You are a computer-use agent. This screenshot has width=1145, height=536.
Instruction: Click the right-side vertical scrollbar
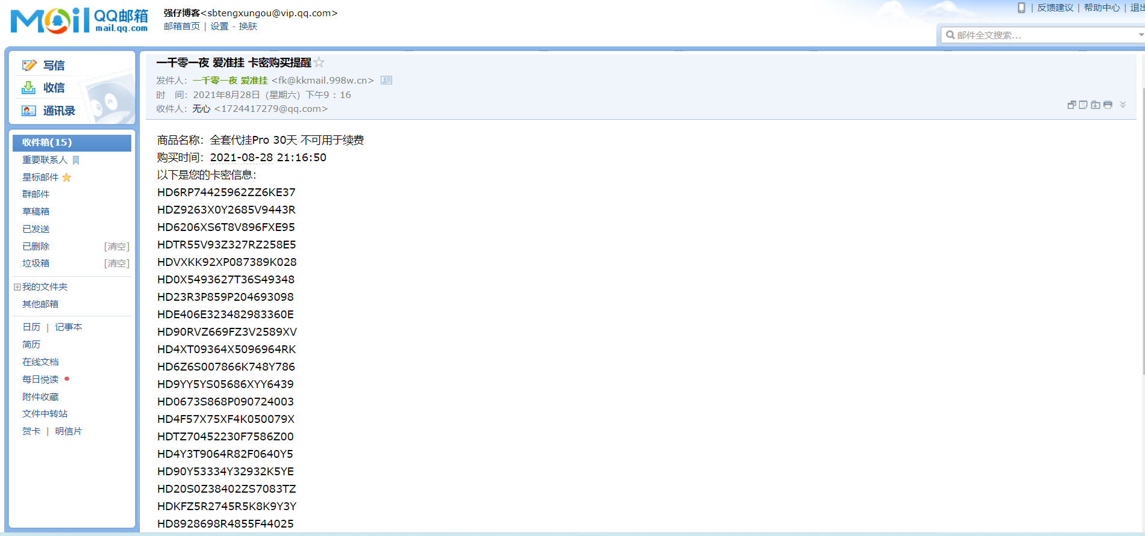(x=1142, y=241)
